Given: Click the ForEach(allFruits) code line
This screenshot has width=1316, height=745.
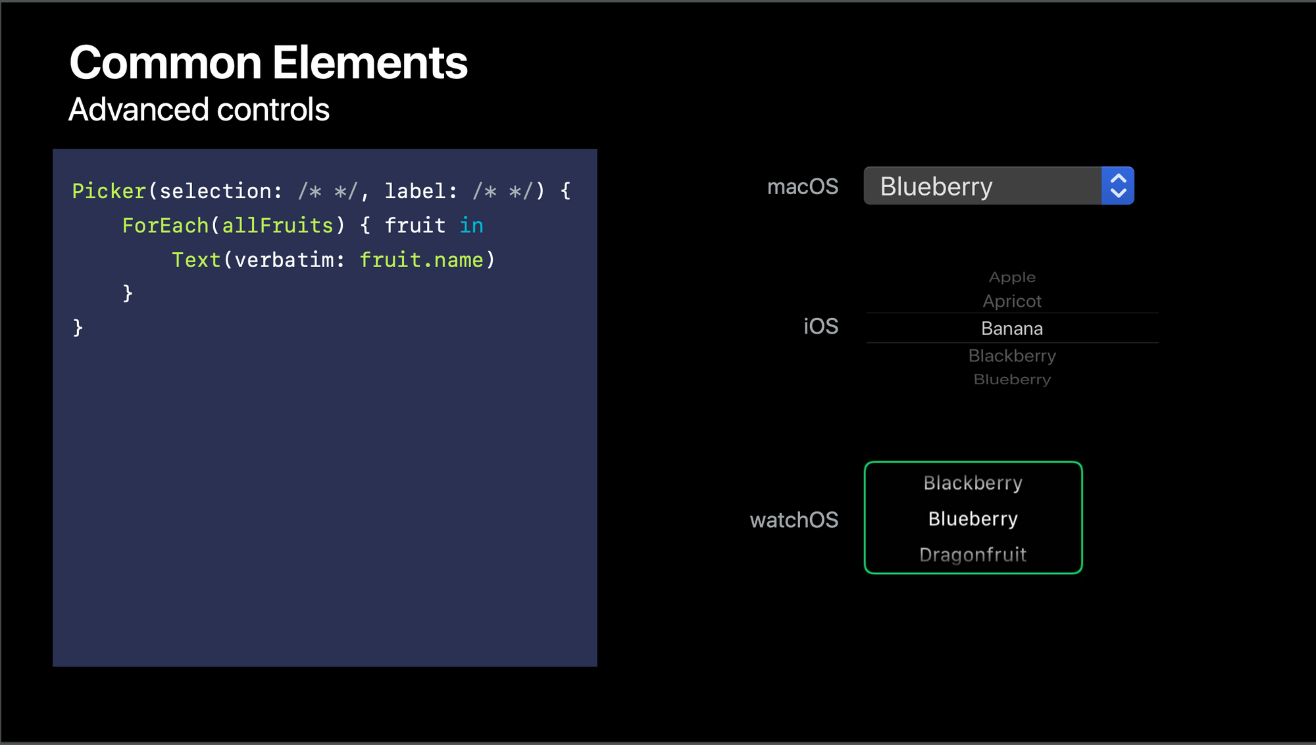Looking at the screenshot, I should click(303, 226).
